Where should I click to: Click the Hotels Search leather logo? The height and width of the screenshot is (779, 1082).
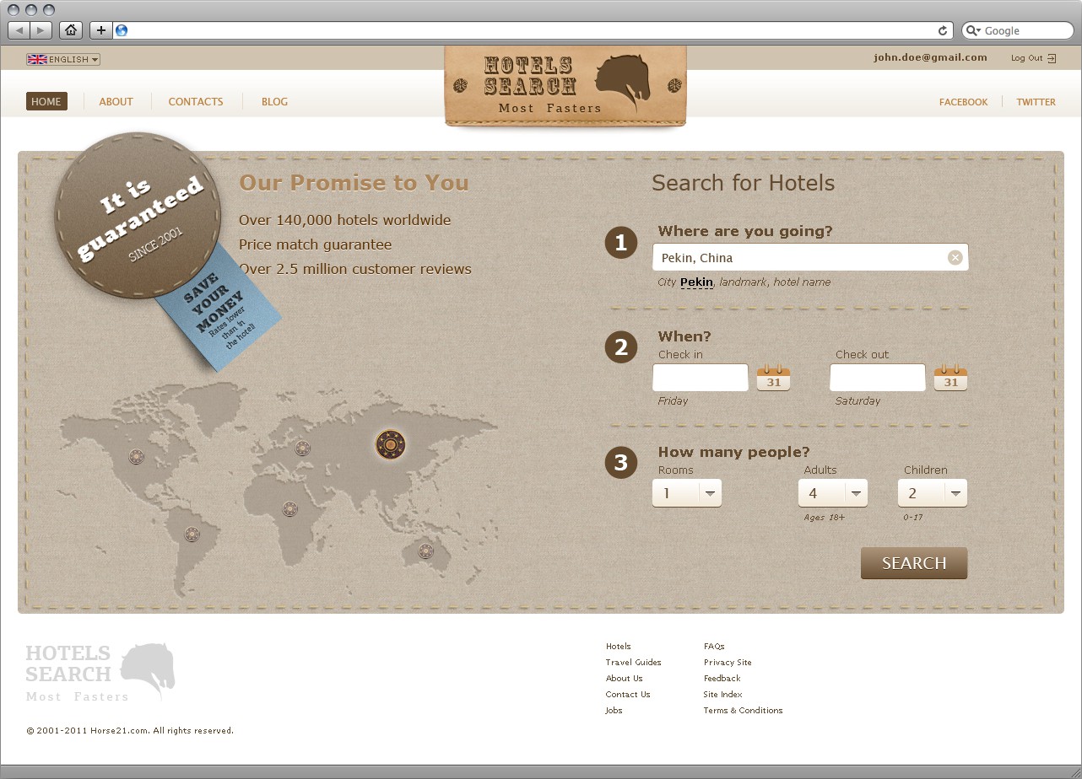(565, 87)
